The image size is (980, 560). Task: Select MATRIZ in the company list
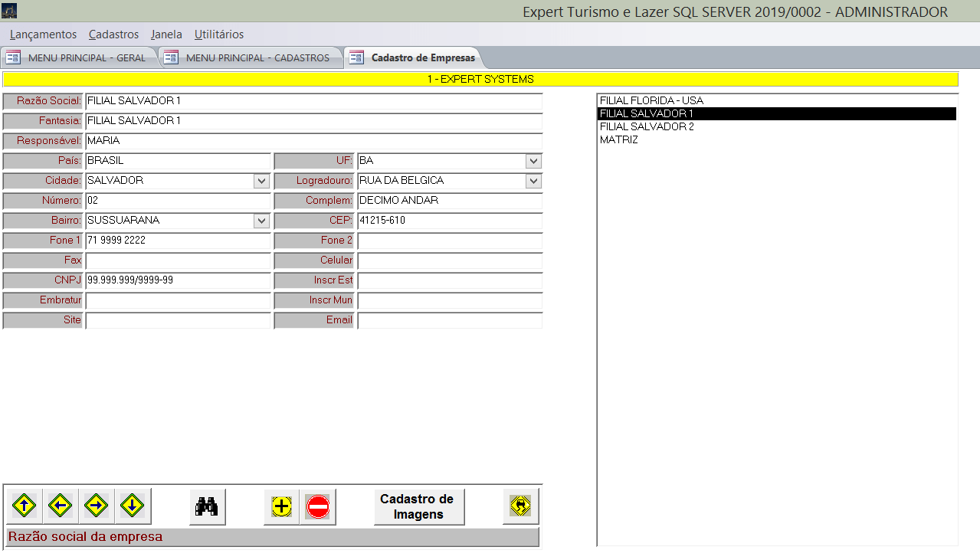(619, 140)
